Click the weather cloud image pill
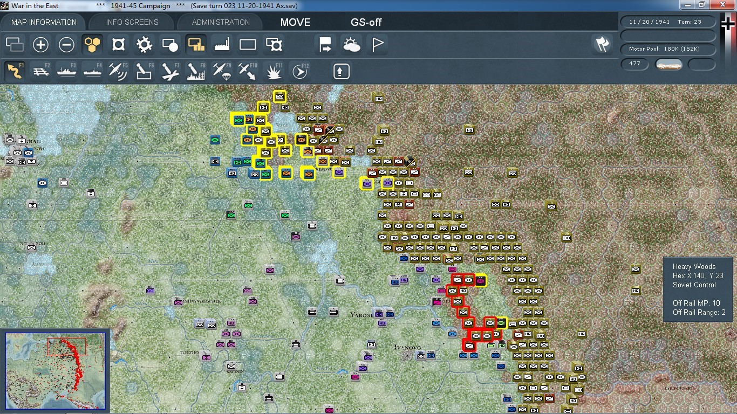Image resolution: width=737 pixels, height=414 pixels. coord(668,64)
